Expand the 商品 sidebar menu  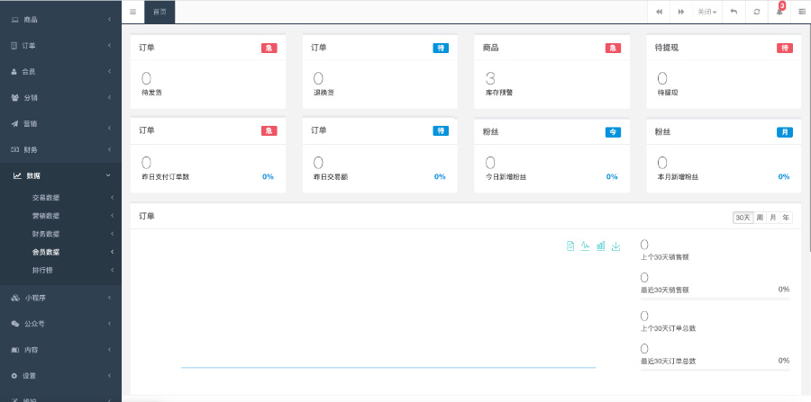(60, 19)
